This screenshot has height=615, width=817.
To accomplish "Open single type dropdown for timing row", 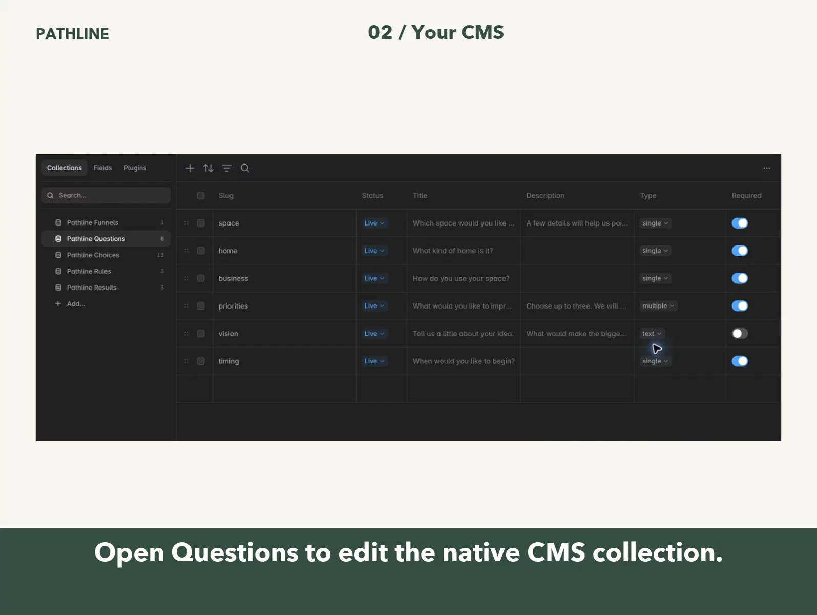I will (x=655, y=361).
